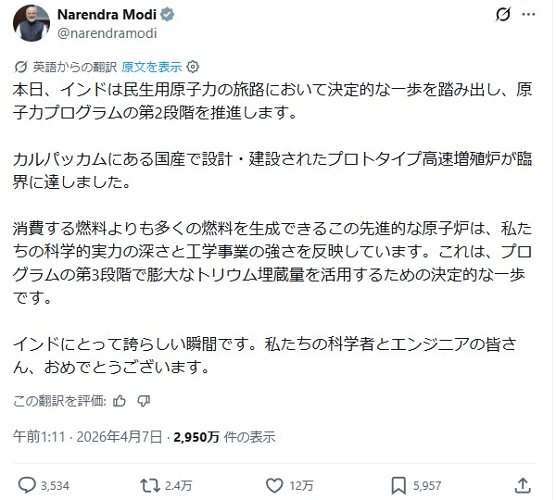
Task: Bookmark this post
Action: click(x=398, y=483)
